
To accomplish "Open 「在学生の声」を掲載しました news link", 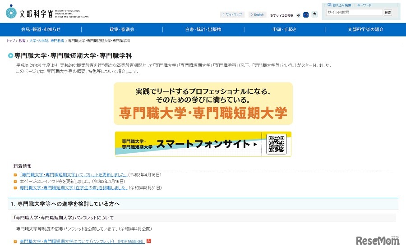I will pyautogui.click(x=74, y=188).
